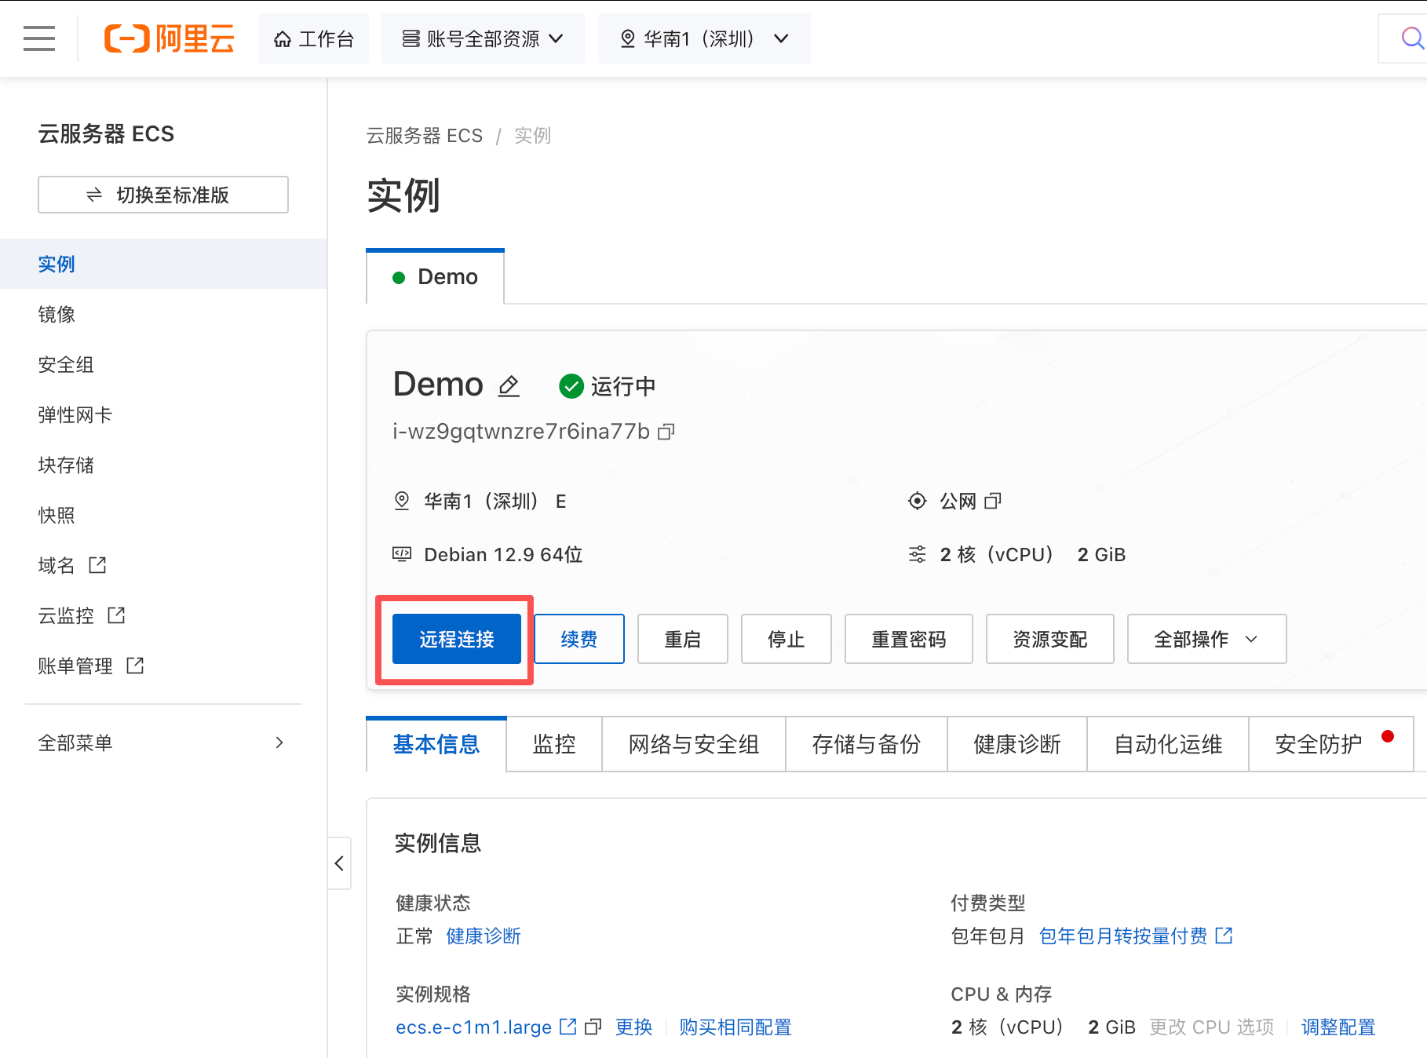Click external link icon after ecs.e-c1m1.large
This screenshot has height=1058, width=1427.
(568, 1027)
